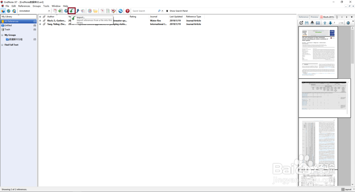Click the Sync Library icon

[120, 11]
